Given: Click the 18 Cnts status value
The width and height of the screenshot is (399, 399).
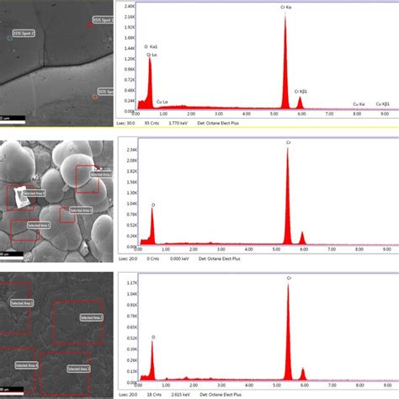Looking at the screenshot, I should (x=154, y=395).
